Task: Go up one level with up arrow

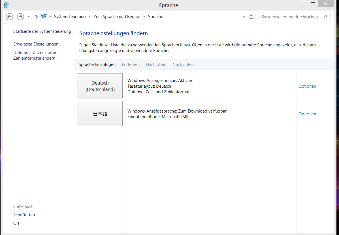Action: click(36, 17)
